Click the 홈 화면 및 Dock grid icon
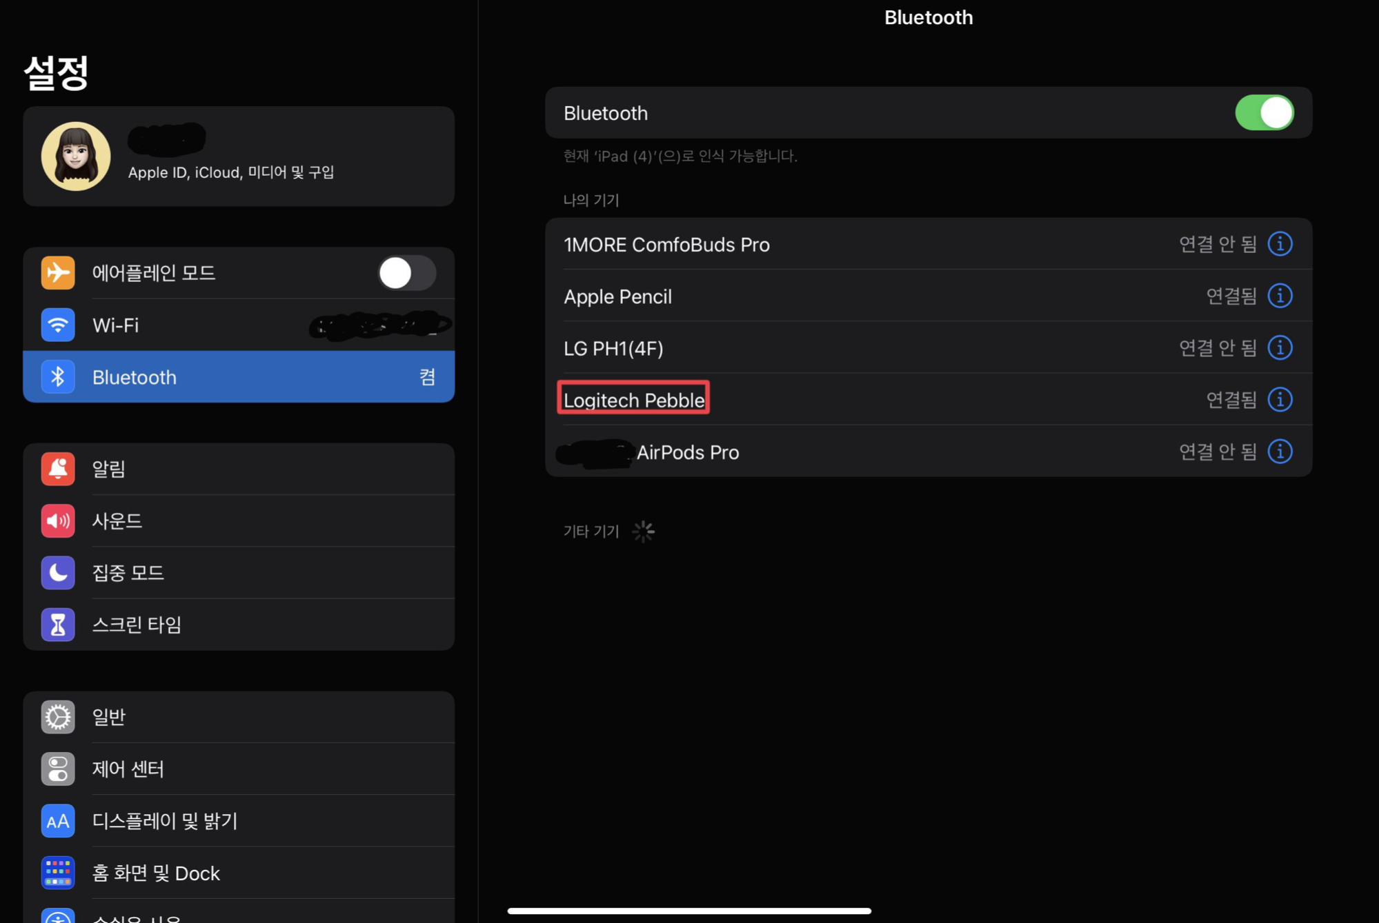The height and width of the screenshot is (923, 1379). [58, 873]
